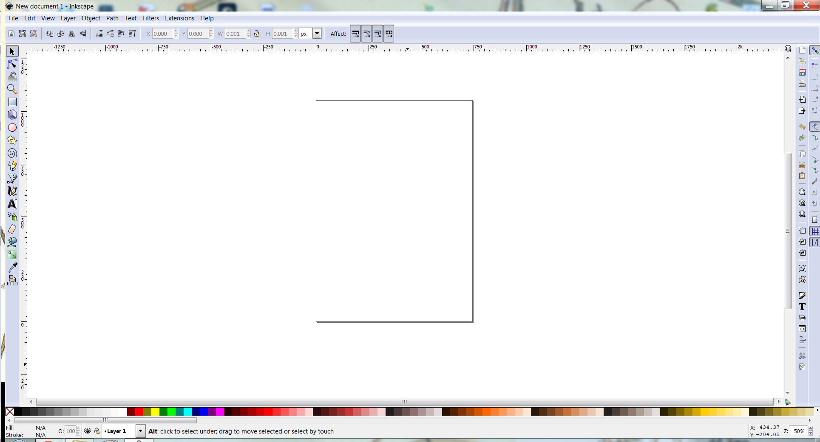Image resolution: width=820 pixels, height=442 pixels.
Task: Flip selection vertically
Action: click(x=83, y=34)
